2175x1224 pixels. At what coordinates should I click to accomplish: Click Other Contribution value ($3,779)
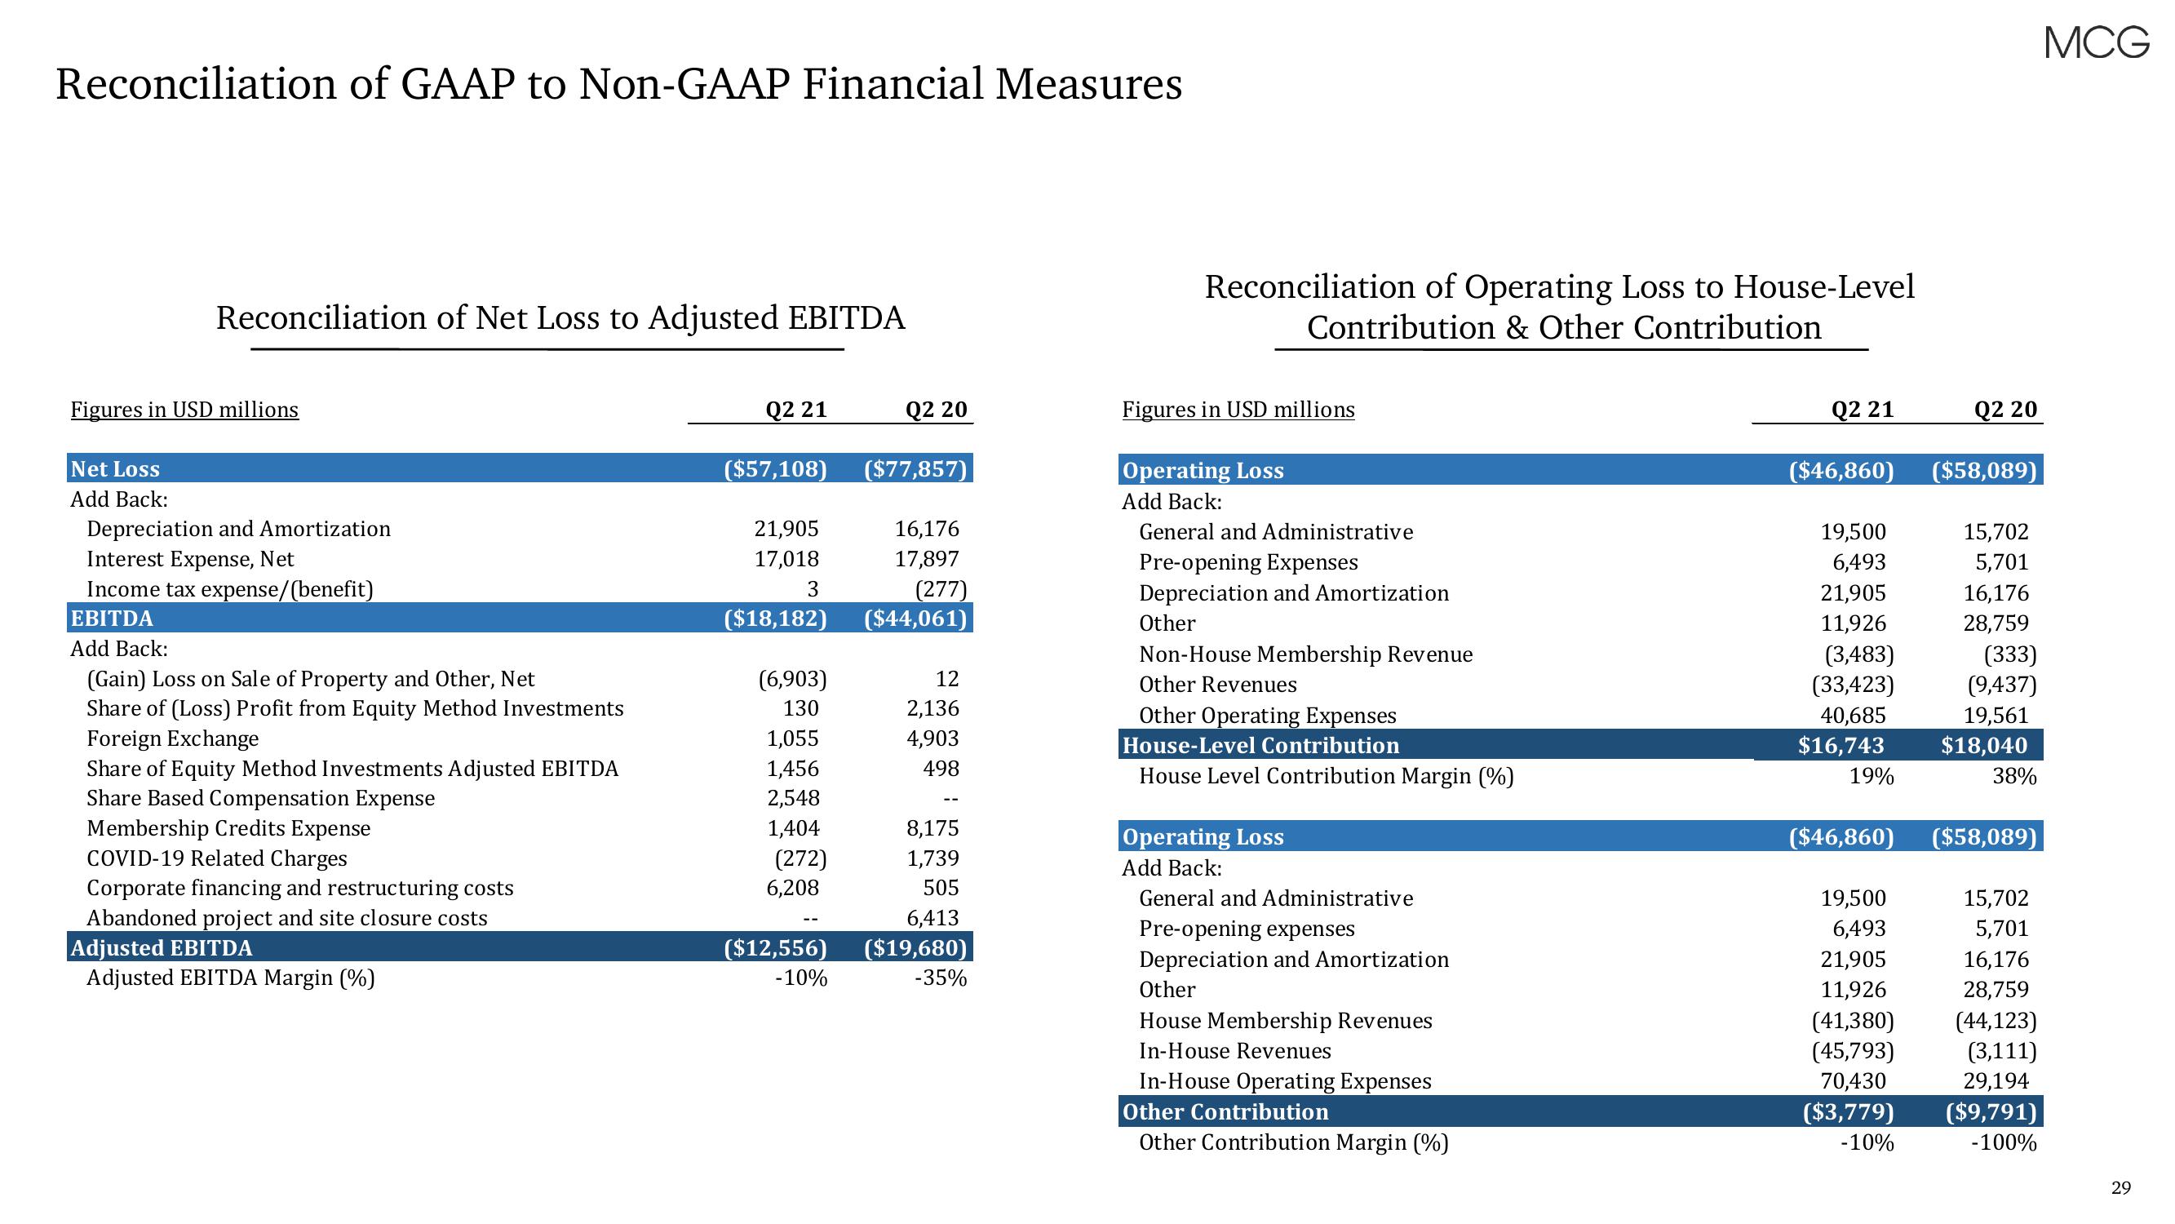(x=1848, y=1112)
